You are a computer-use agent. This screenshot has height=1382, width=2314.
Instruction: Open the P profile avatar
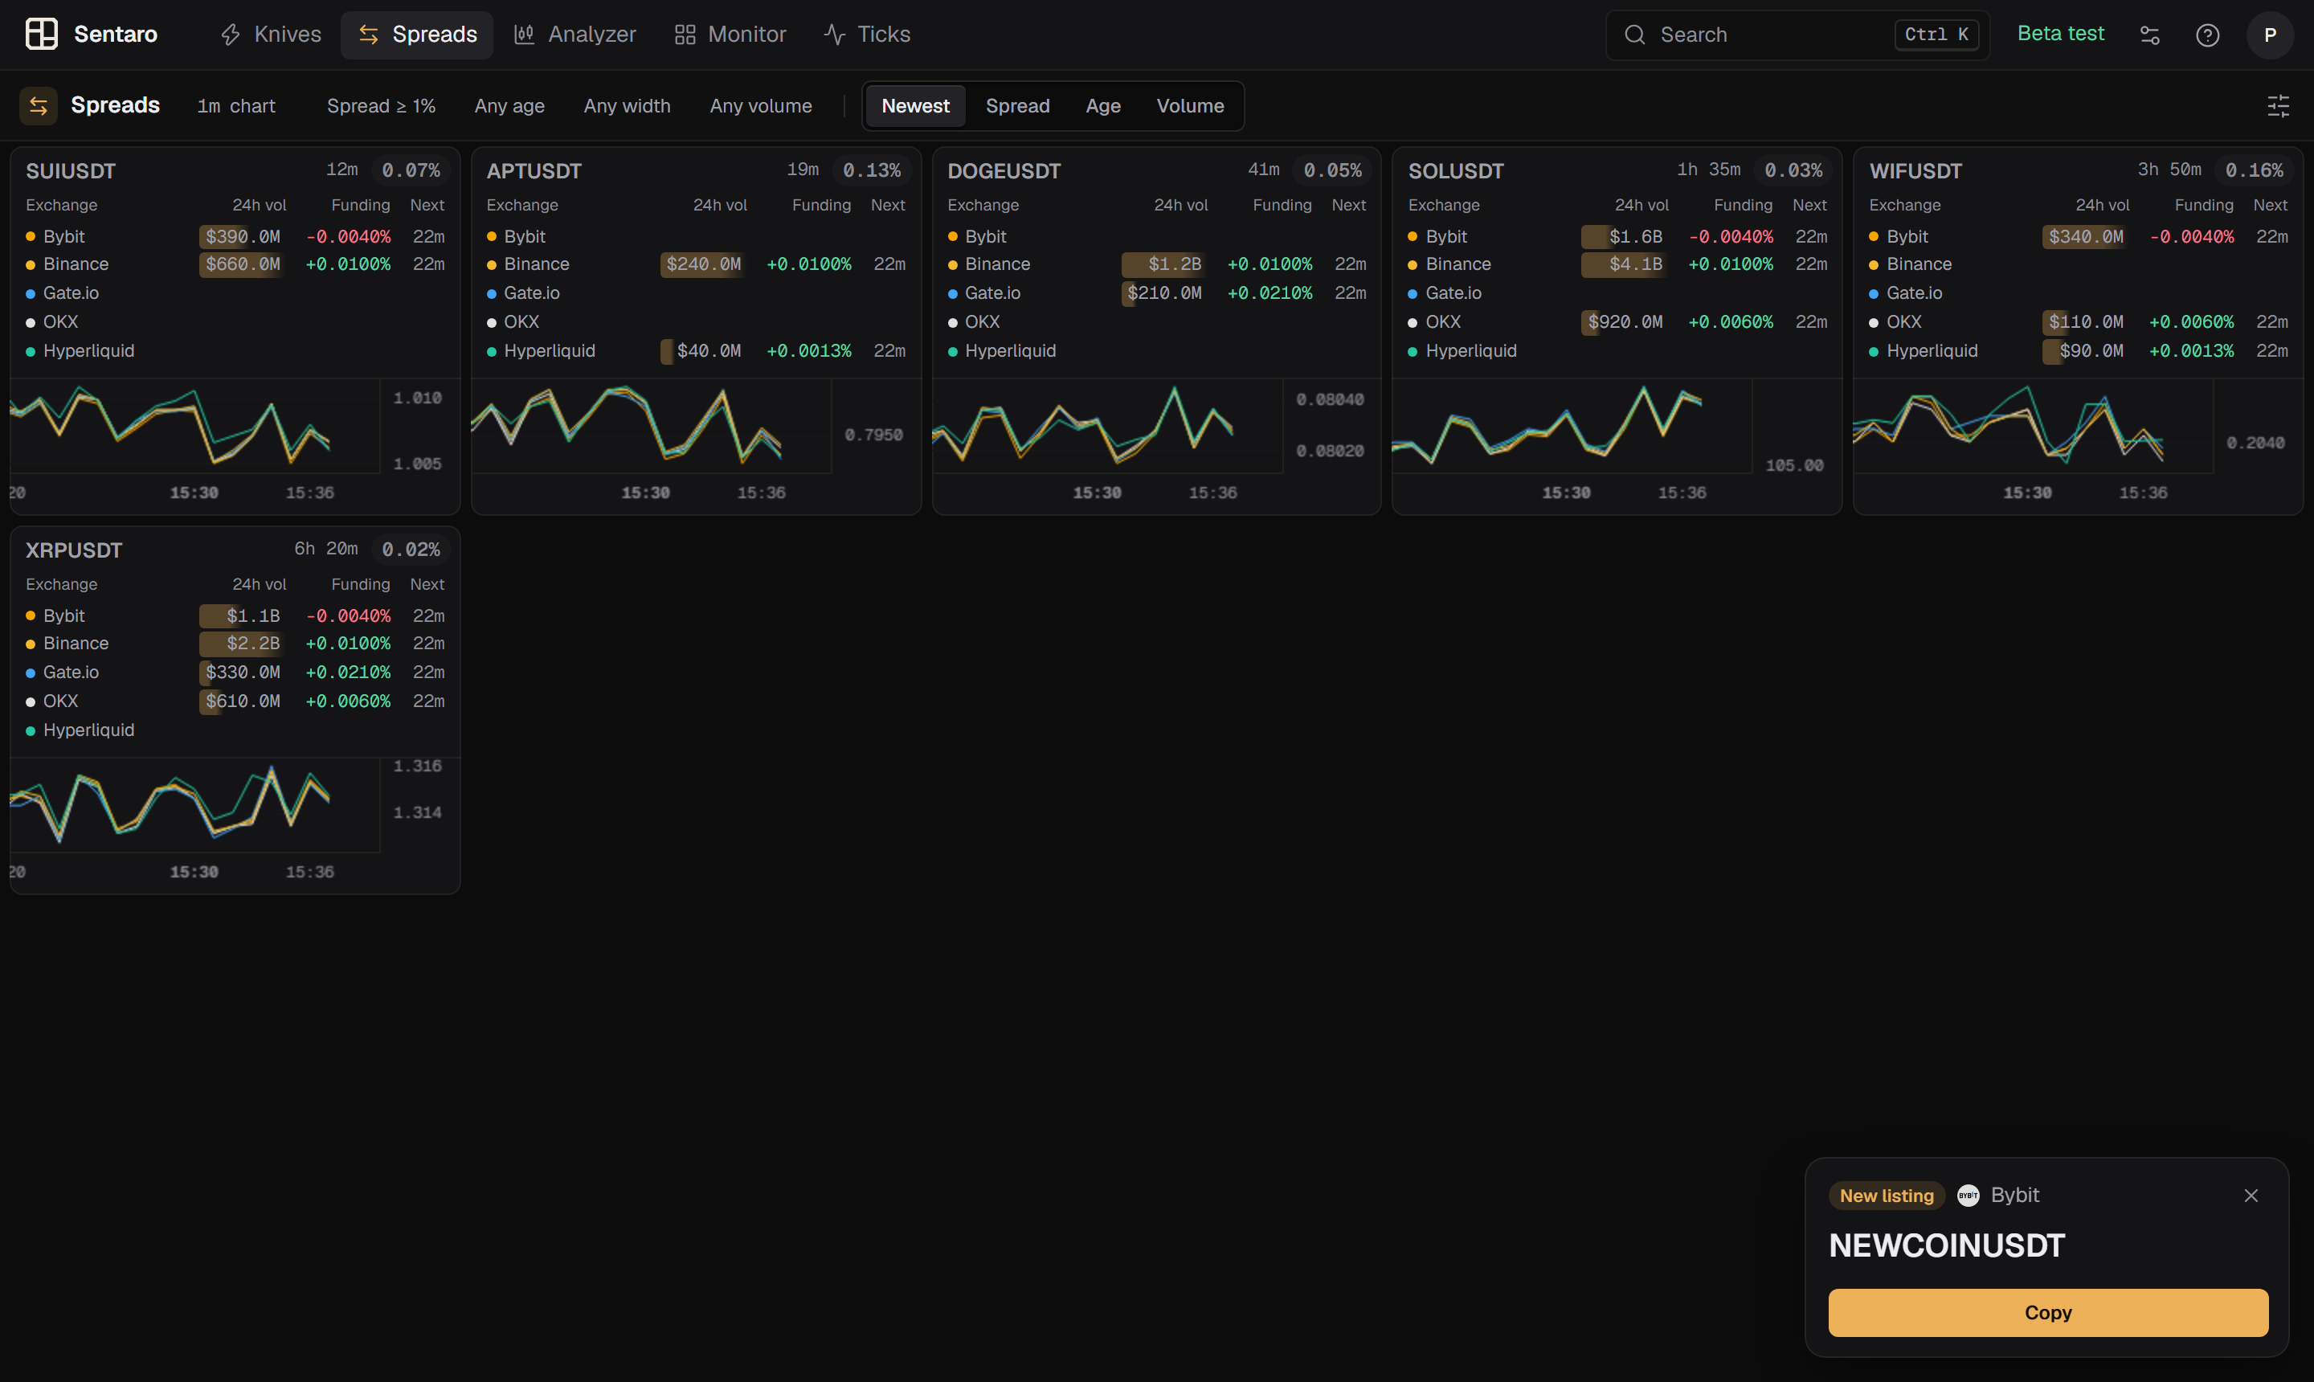coord(2269,35)
